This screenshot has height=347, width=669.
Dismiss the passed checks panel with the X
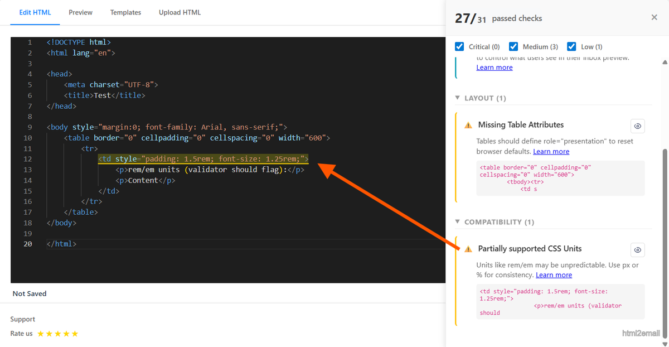coord(654,17)
